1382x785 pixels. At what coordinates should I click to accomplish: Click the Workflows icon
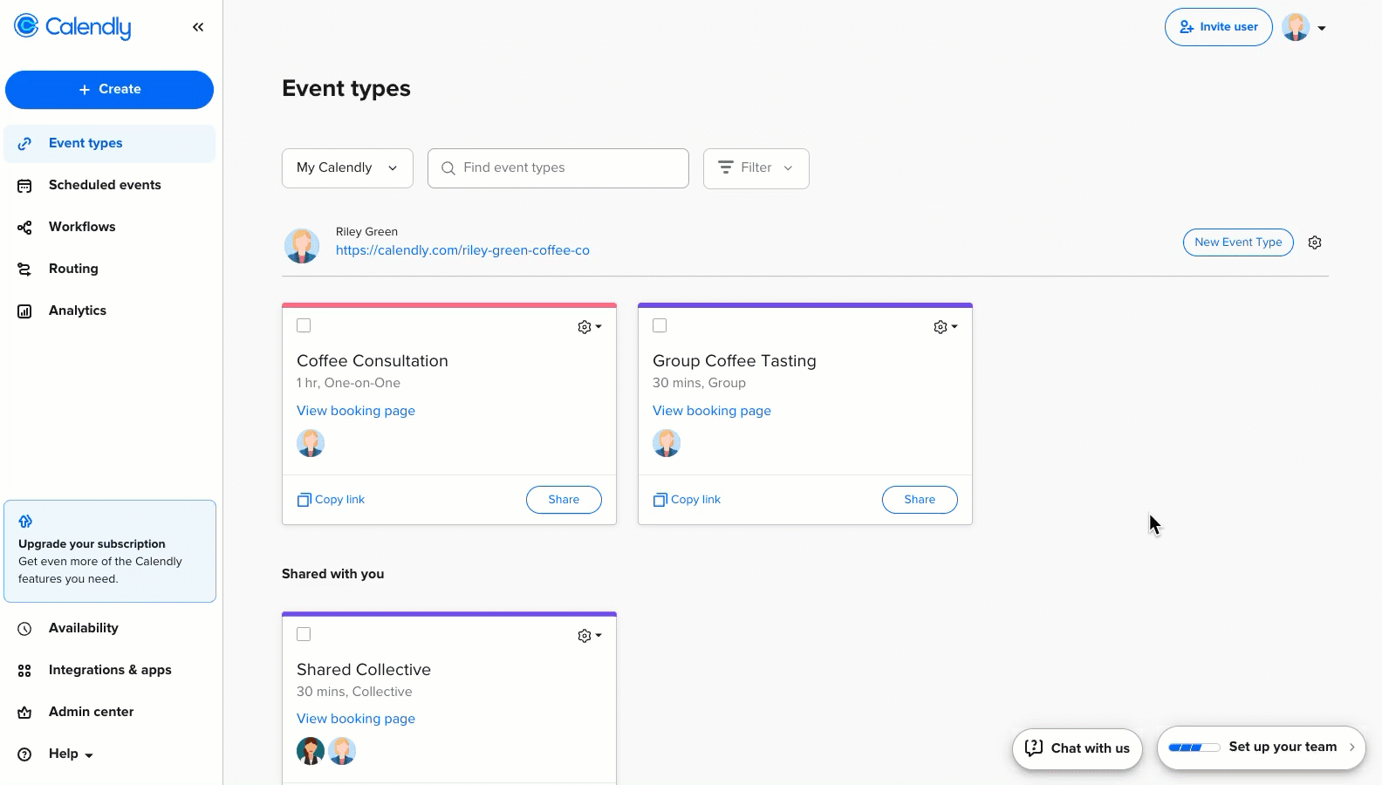coord(24,228)
